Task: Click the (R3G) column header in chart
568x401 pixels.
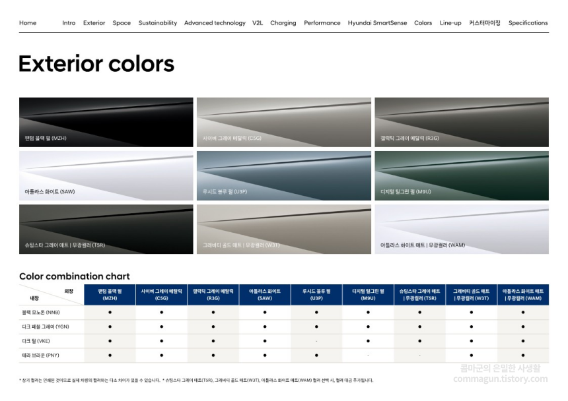Action: point(213,295)
